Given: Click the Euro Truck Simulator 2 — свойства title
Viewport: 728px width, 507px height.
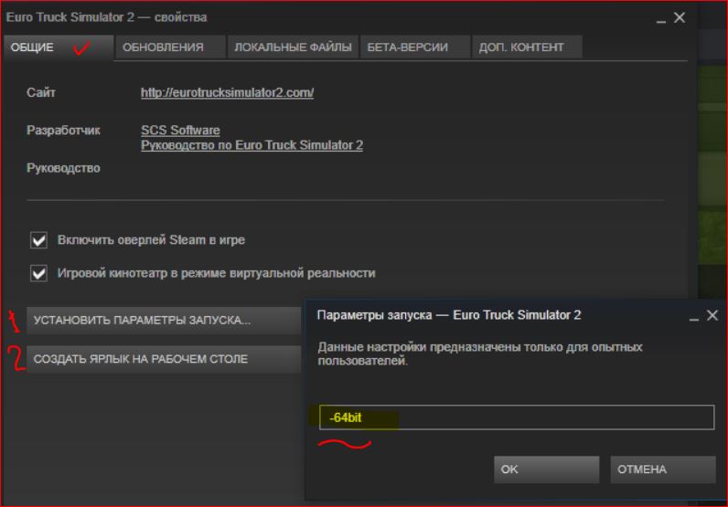Looking at the screenshot, I should (x=106, y=17).
